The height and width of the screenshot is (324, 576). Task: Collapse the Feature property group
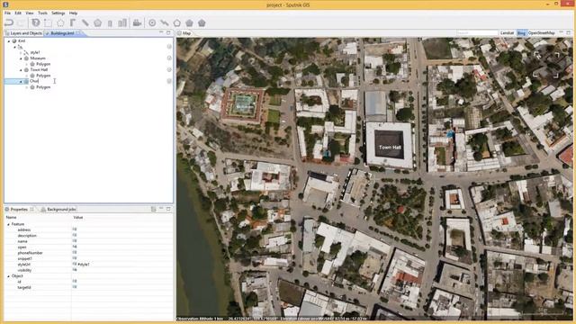9,224
